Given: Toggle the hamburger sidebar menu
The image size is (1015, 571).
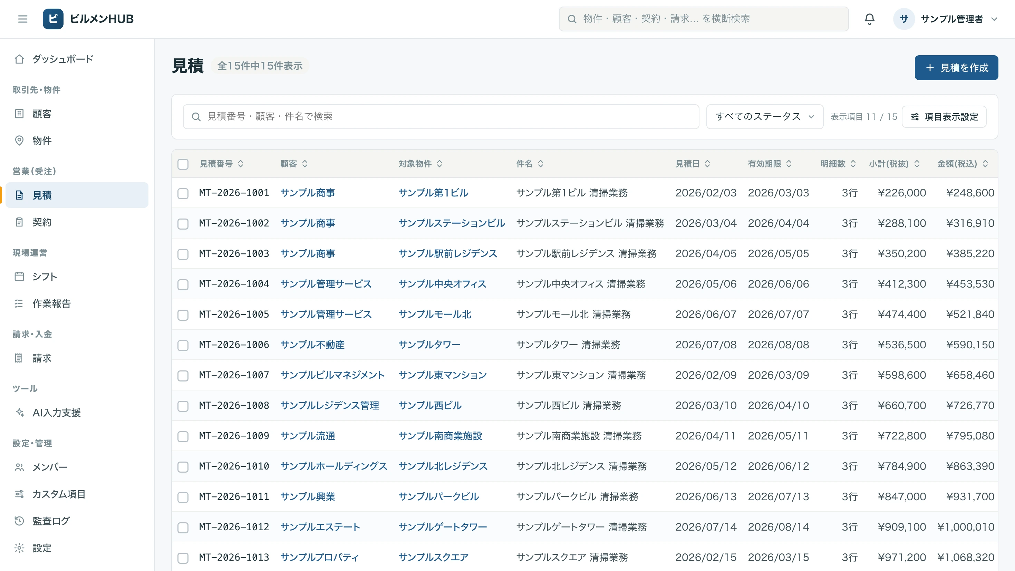Looking at the screenshot, I should (x=22, y=19).
